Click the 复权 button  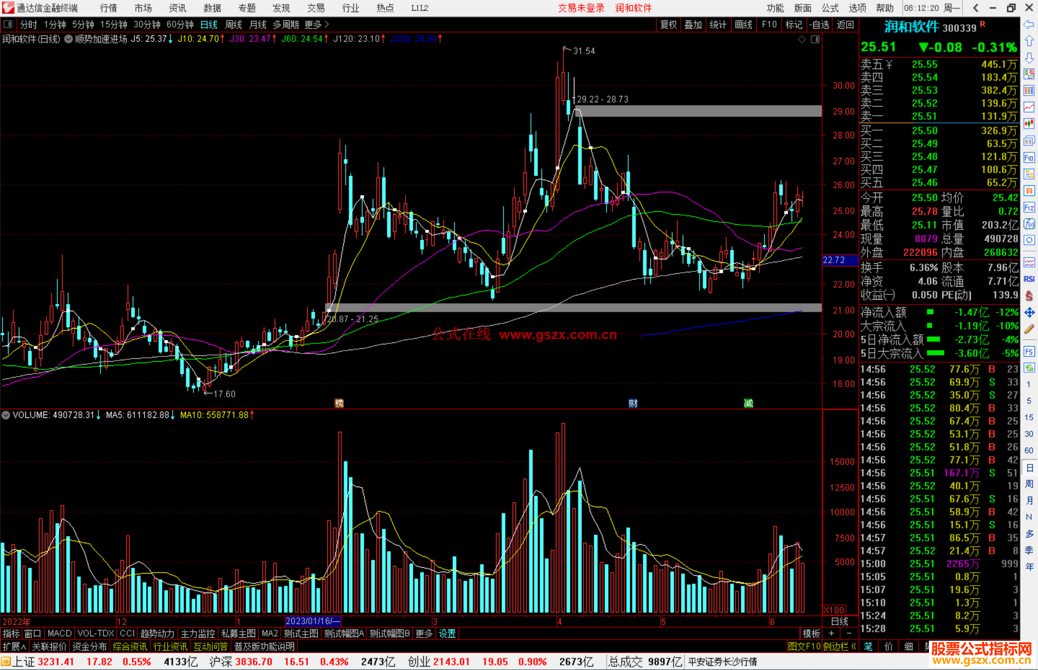point(668,24)
